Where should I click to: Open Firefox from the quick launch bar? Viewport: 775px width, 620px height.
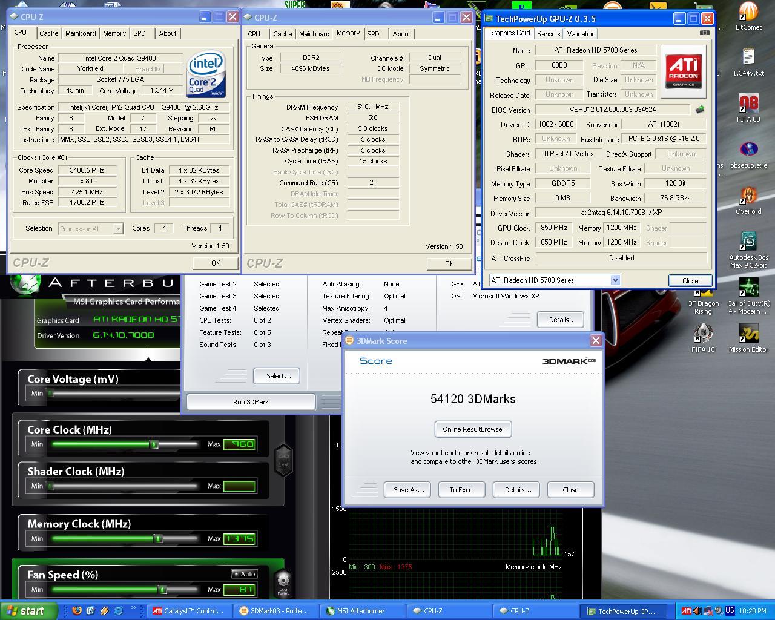(76, 611)
